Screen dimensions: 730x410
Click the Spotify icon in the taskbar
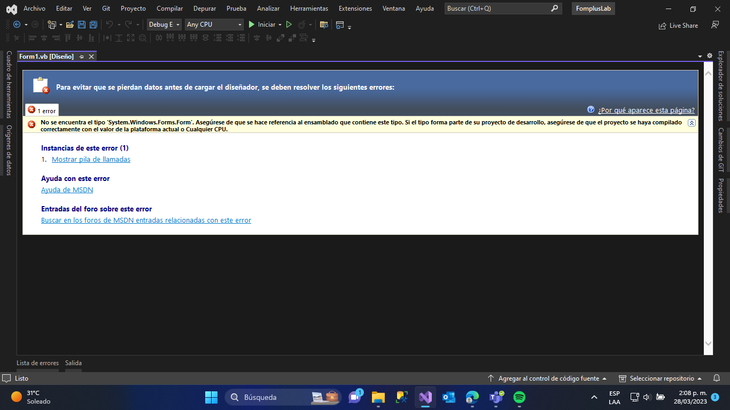tap(519, 397)
